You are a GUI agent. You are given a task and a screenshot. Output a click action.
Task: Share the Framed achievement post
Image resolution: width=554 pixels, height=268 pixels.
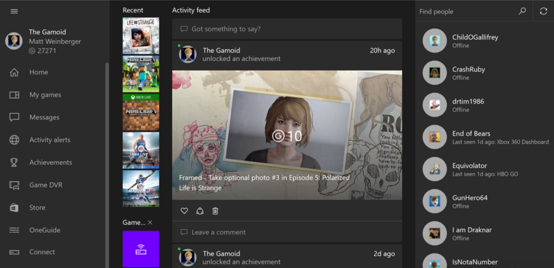click(200, 211)
